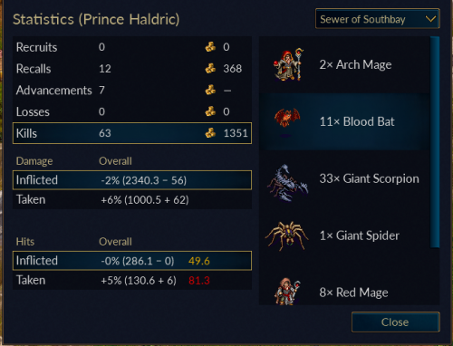Click the Giant Spider unit sprite
The image size is (453, 346).
tap(287, 235)
